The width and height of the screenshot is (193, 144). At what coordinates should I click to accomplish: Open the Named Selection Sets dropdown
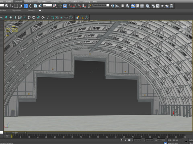click(101, 5)
